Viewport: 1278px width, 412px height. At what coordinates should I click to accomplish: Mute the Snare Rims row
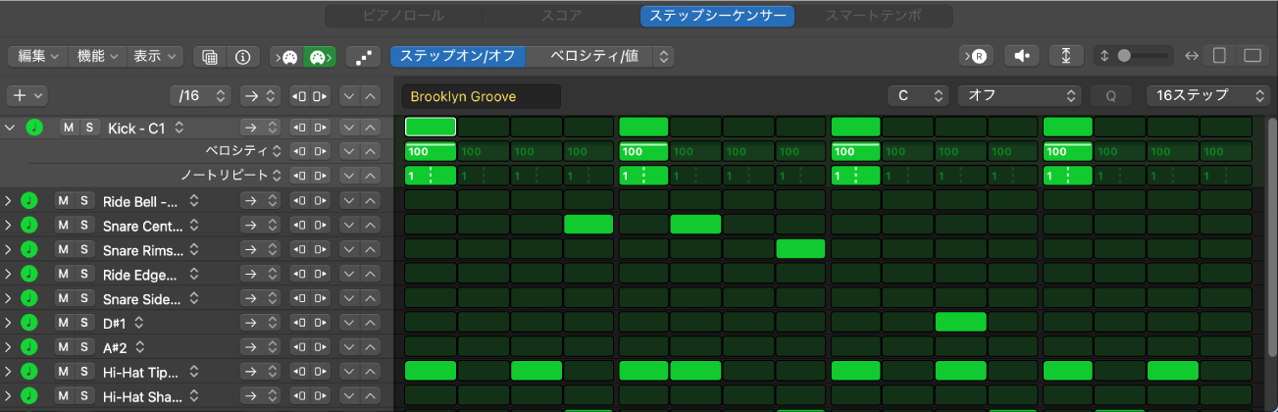(62, 249)
